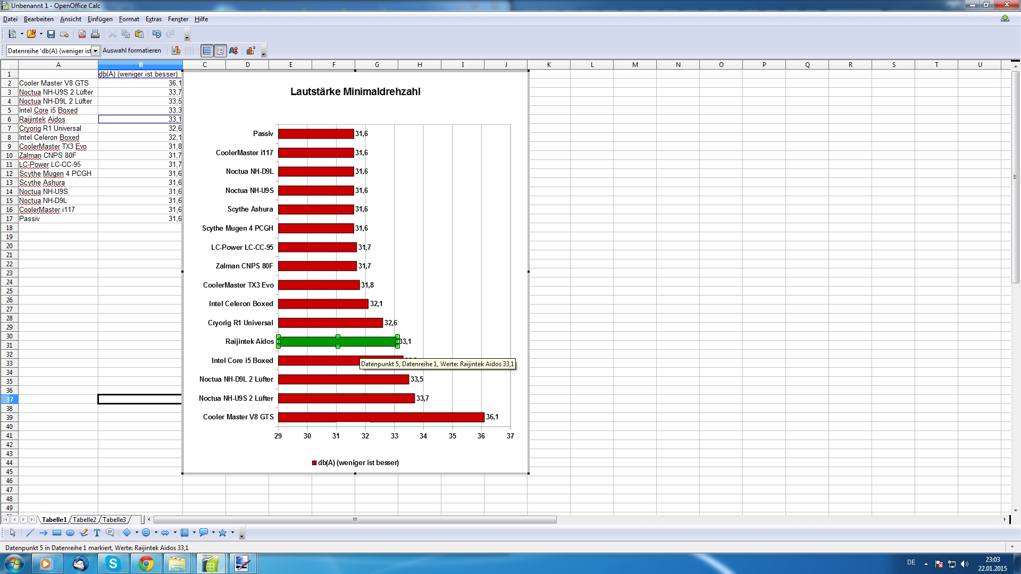Image resolution: width=1021 pixels, height=574 pixels.
Task: Click the New document icon
Action: (x=12, y=34)
